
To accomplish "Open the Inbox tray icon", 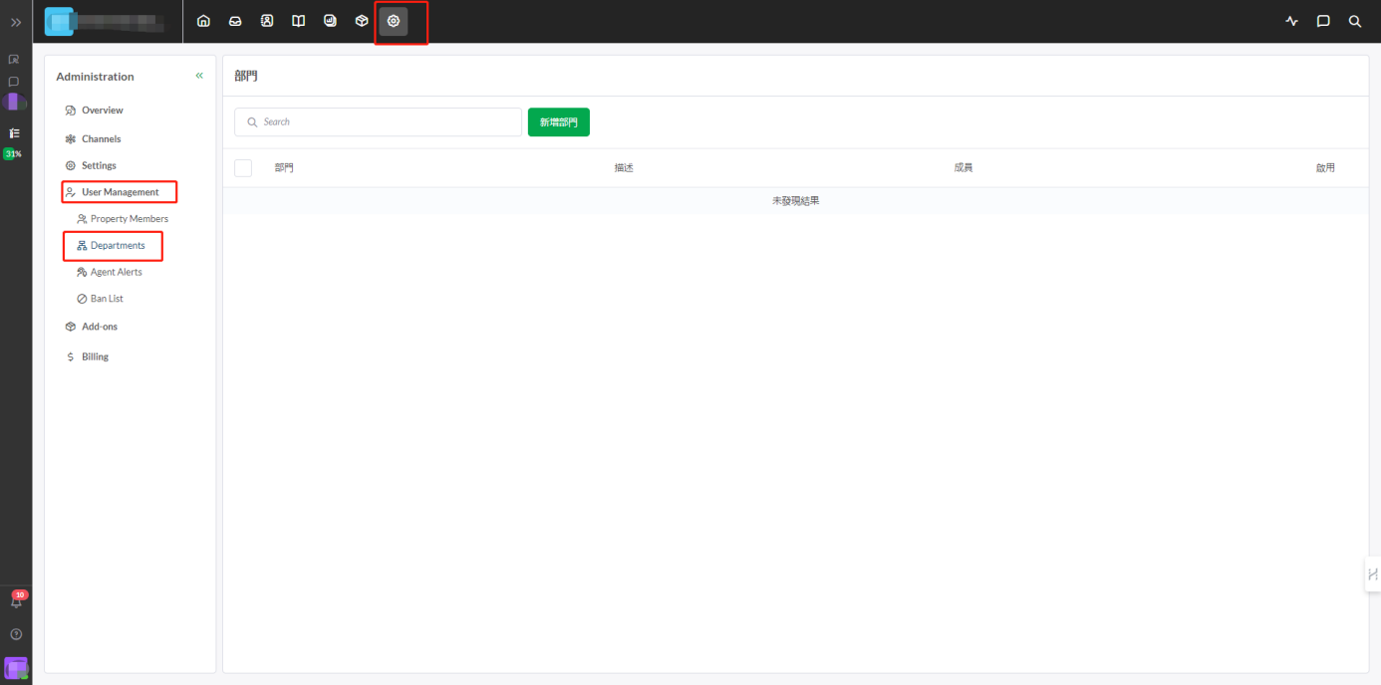I will click(235, 21).
